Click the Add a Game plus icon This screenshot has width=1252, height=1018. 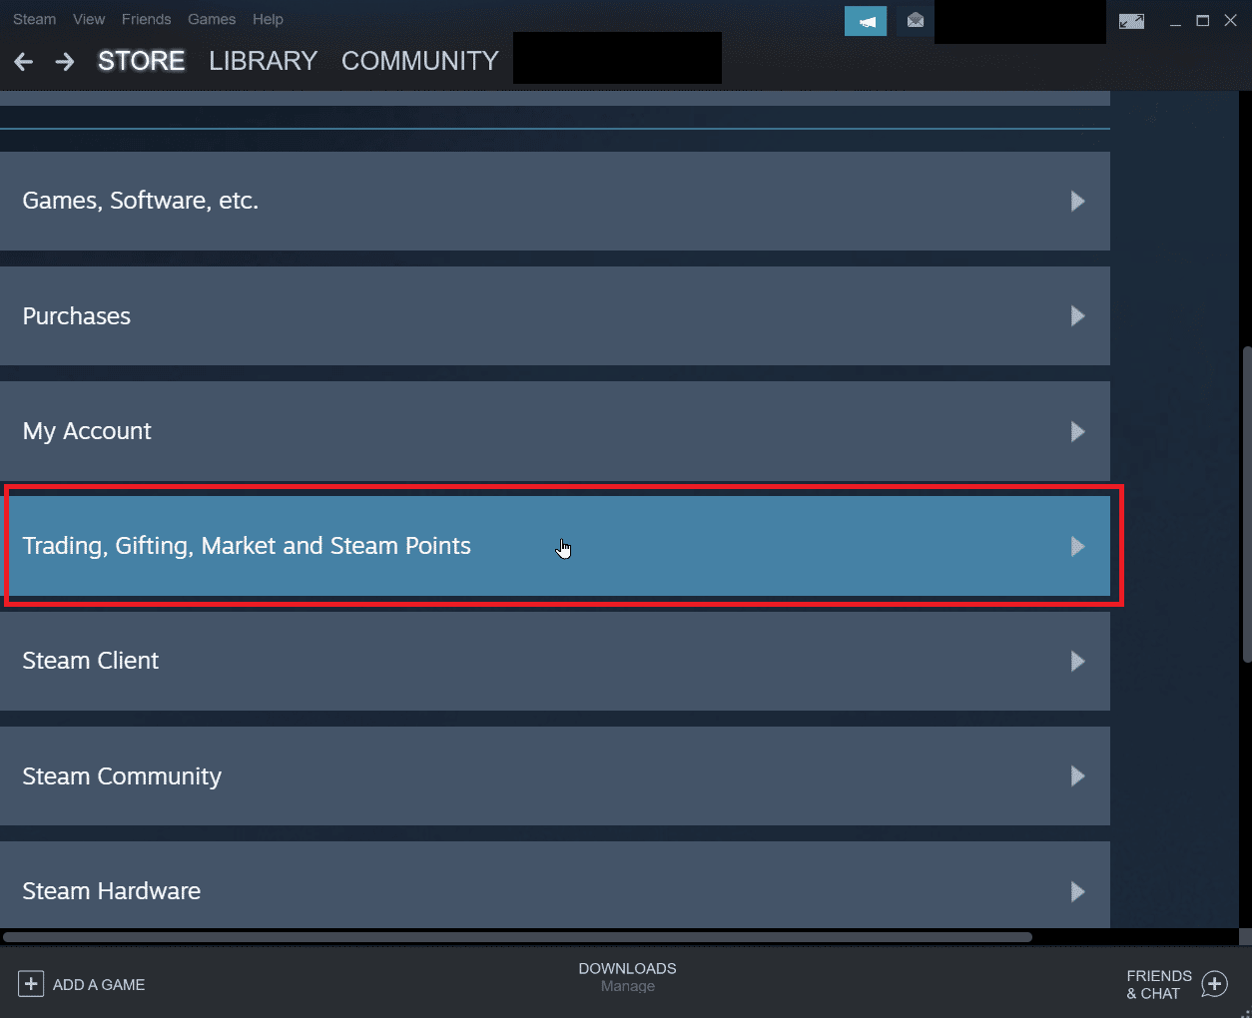coord(31,984)
